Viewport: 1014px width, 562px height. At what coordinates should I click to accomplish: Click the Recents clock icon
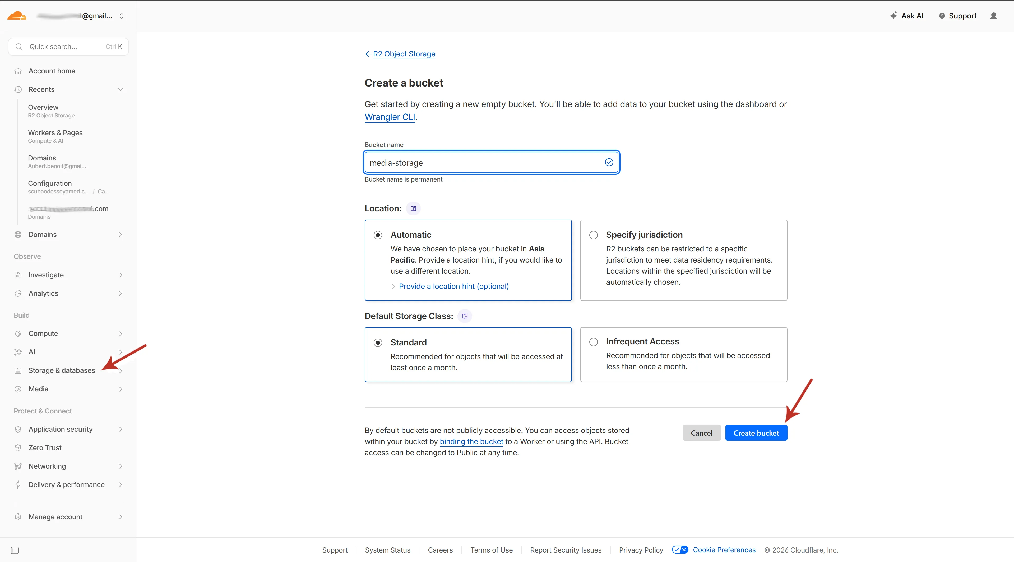(x=18, y=89)
